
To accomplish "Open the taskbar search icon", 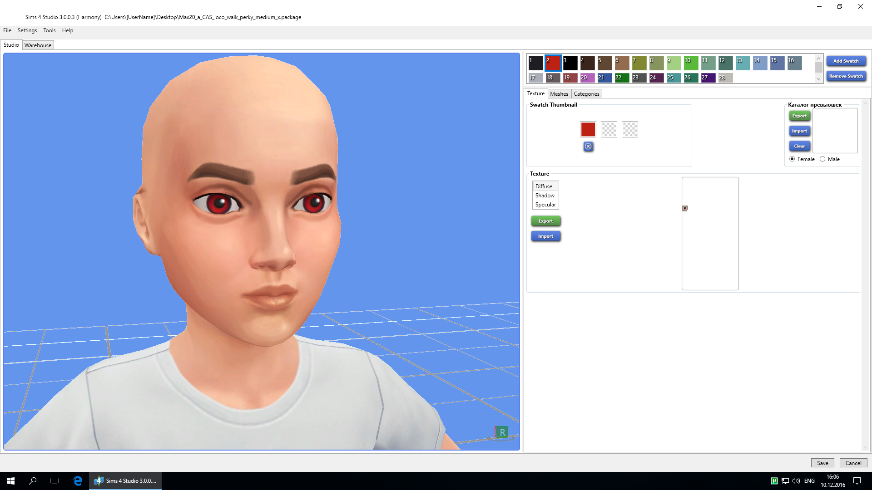I will (x=33, y=481).
